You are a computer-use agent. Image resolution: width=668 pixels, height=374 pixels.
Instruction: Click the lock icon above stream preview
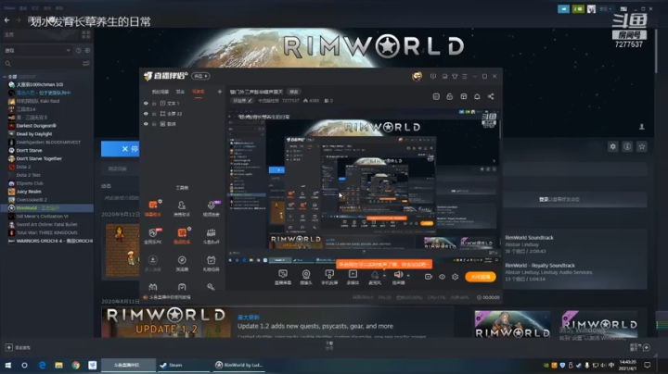tap(449, 96)
